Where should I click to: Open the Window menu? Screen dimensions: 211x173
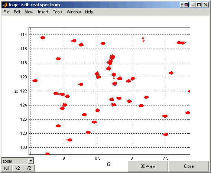[74, 12]
